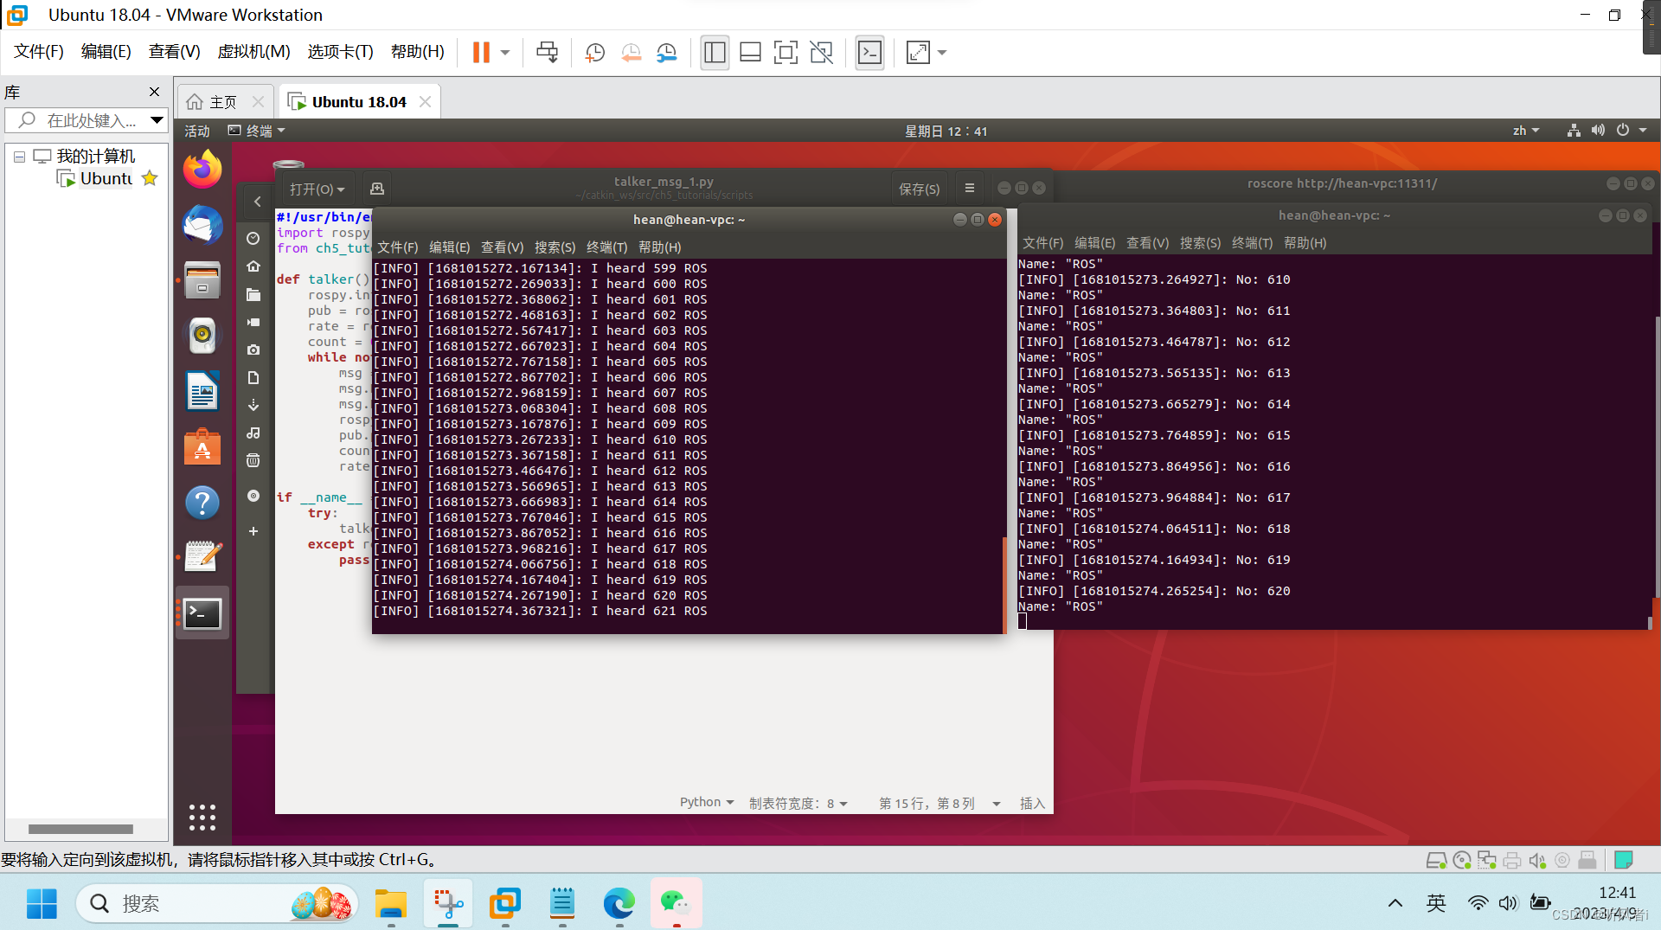Open 查看(V) menu in right terminal
1661x930 pixels.
(x=1147, y=243)
